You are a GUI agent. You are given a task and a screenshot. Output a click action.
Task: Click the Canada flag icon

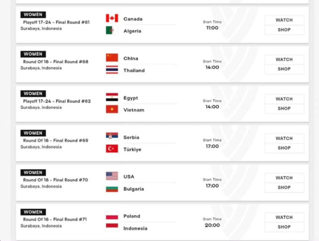[x=112, y=18]
